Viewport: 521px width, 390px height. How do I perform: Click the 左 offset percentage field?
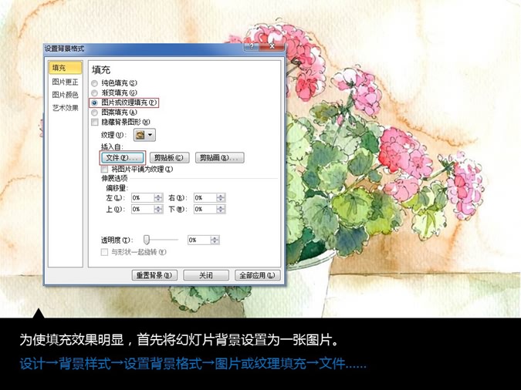point(142,198)
